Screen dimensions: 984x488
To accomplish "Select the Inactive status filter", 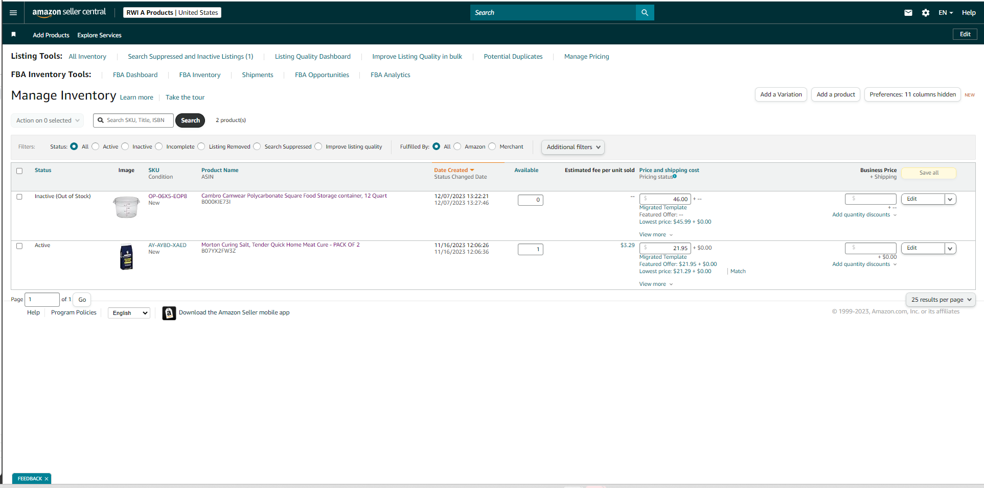I will tap(125, 147).
